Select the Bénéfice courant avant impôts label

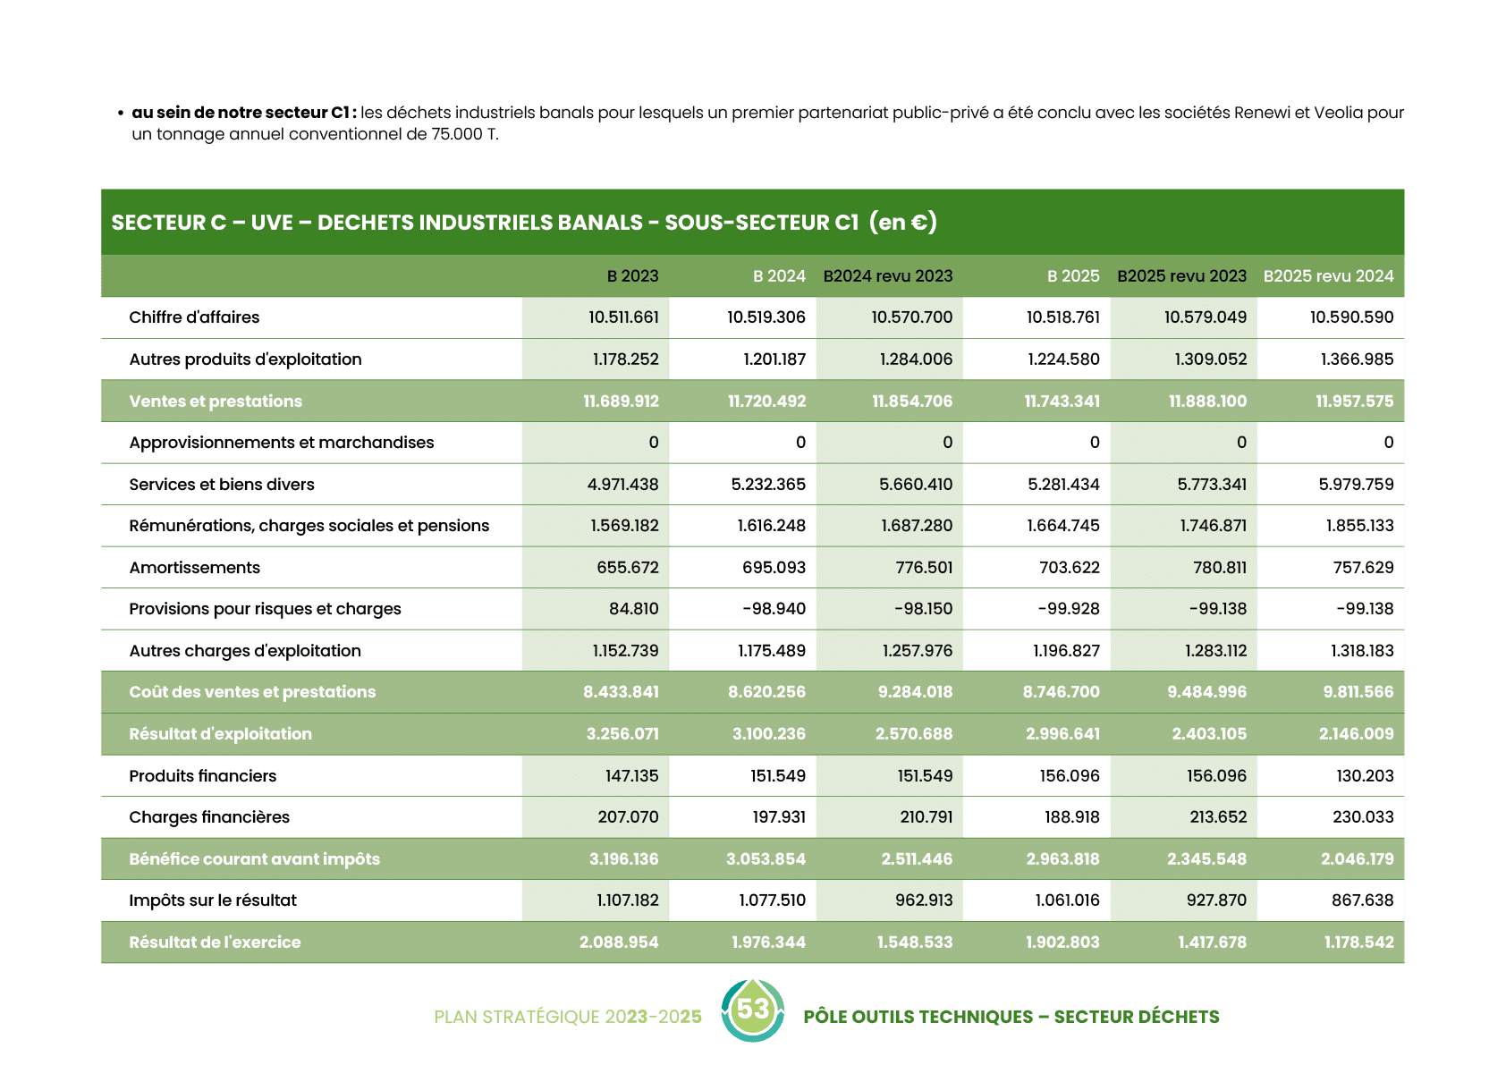[254, 859]
